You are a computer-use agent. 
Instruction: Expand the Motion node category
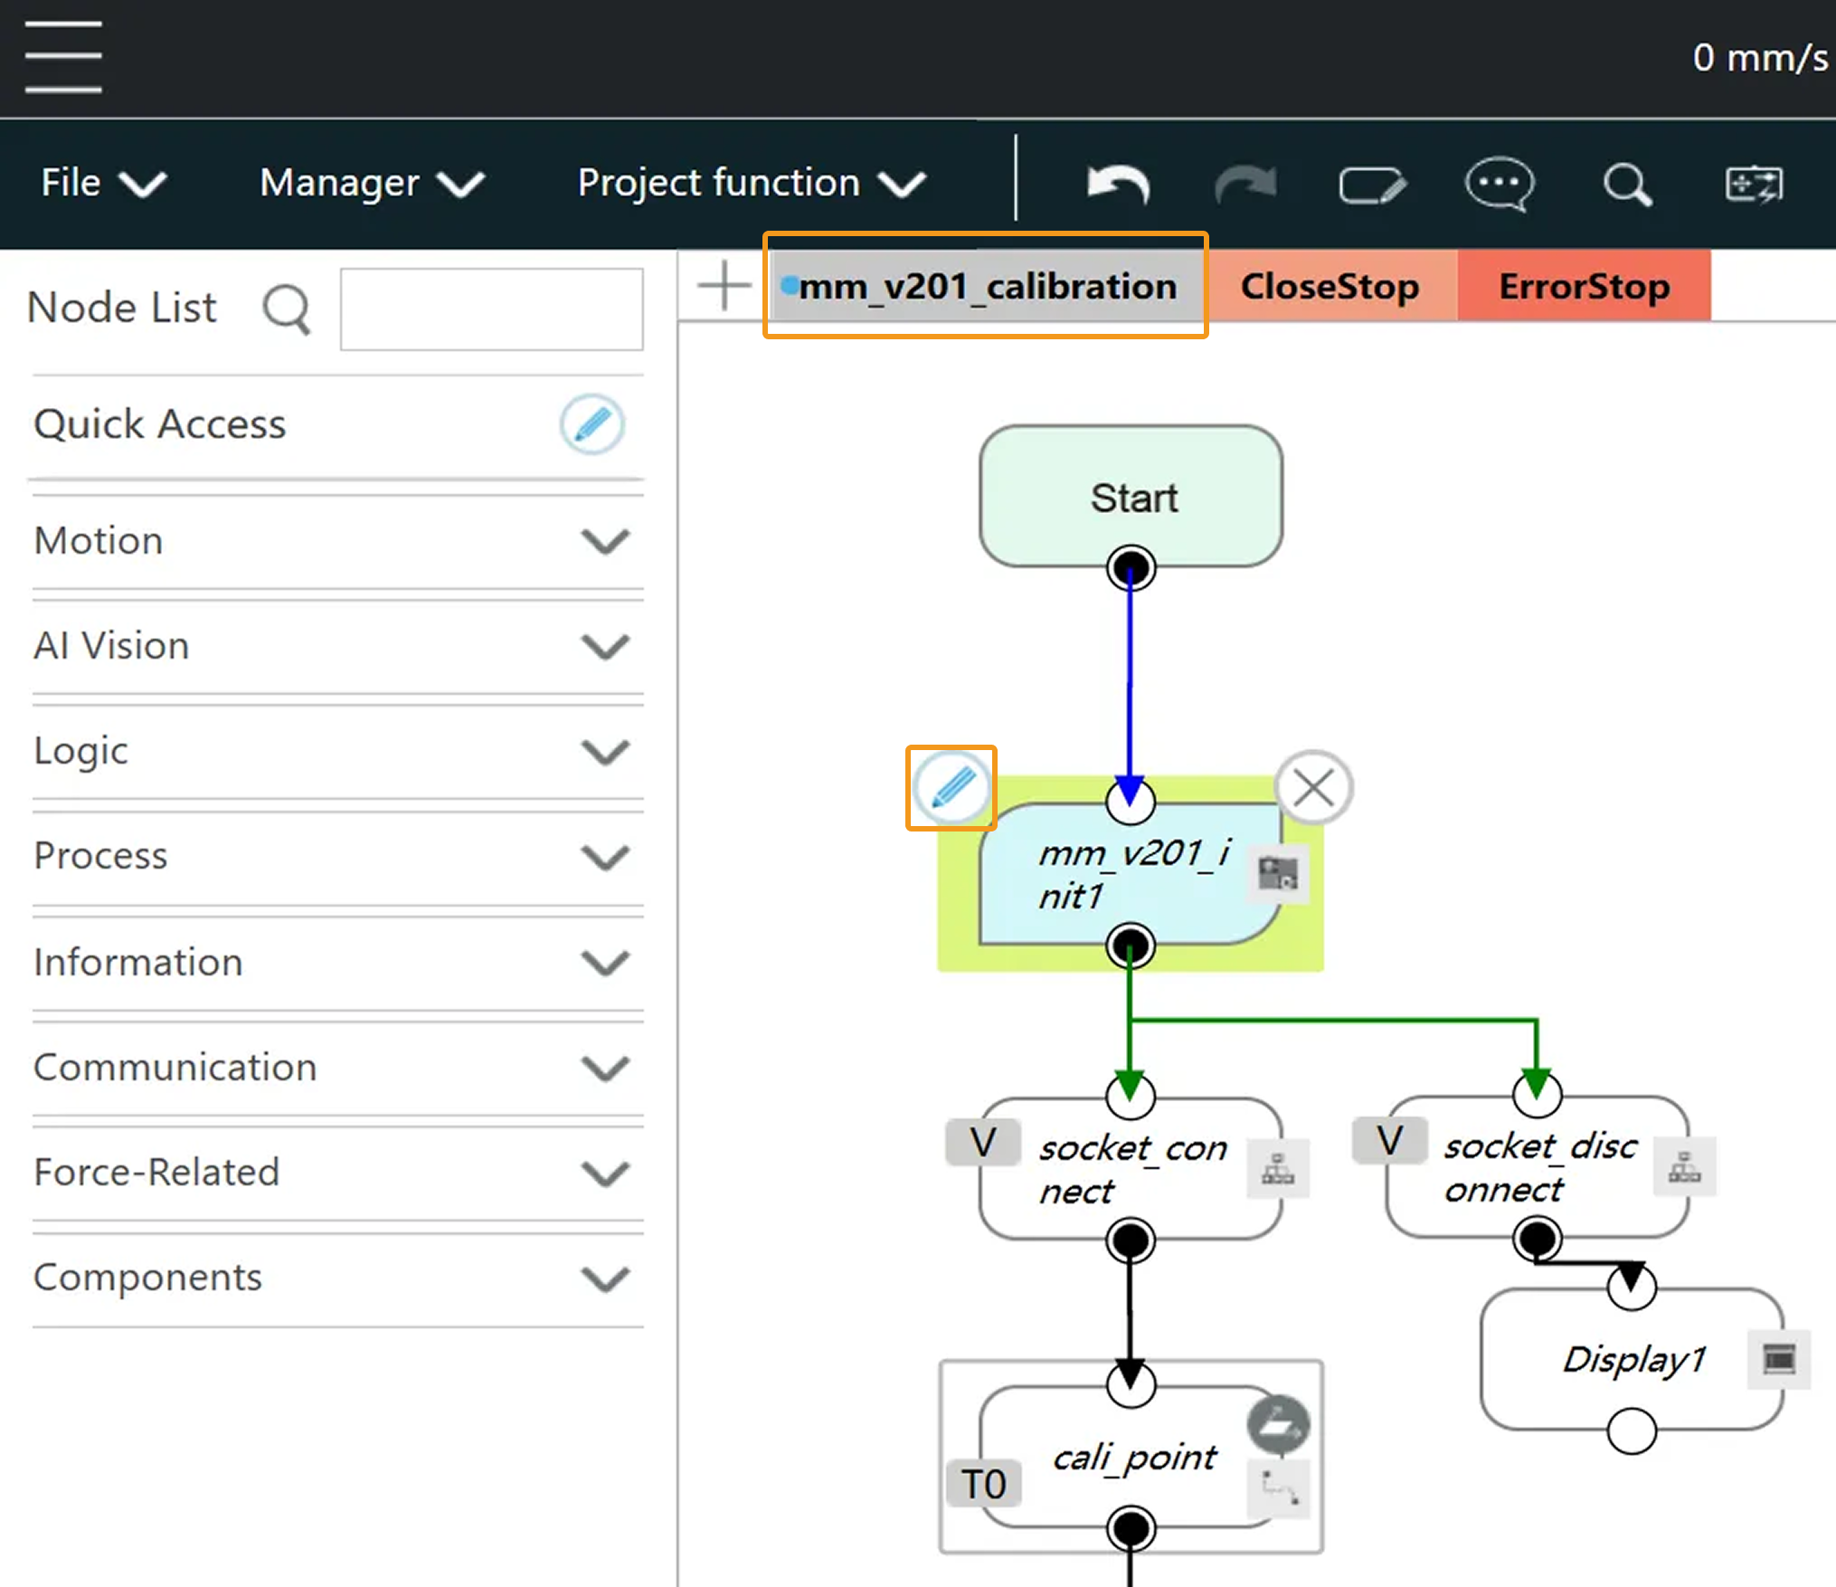[604, 541]
